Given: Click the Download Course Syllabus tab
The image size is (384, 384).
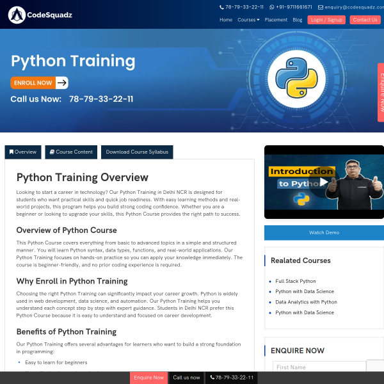Looking at the screenshot, I should [x=137, y=152].
